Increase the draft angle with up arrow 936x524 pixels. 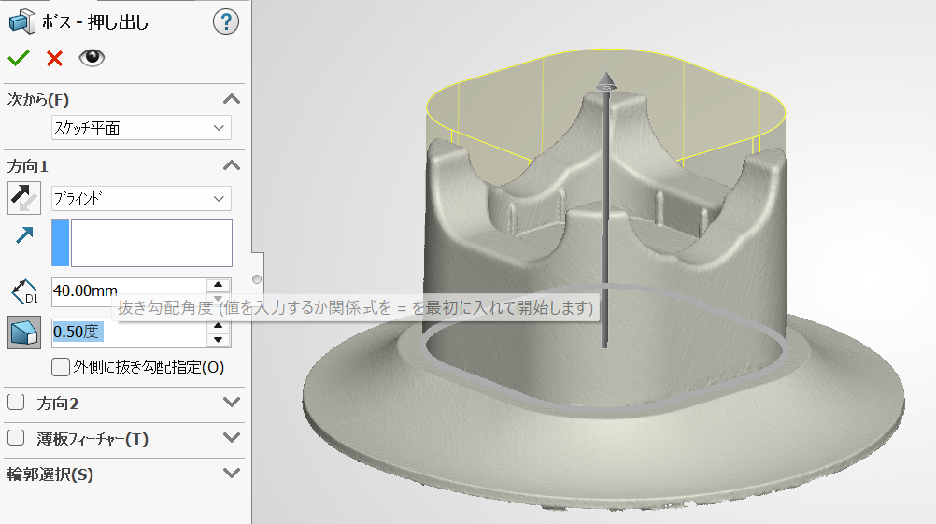tap(218, 326)
